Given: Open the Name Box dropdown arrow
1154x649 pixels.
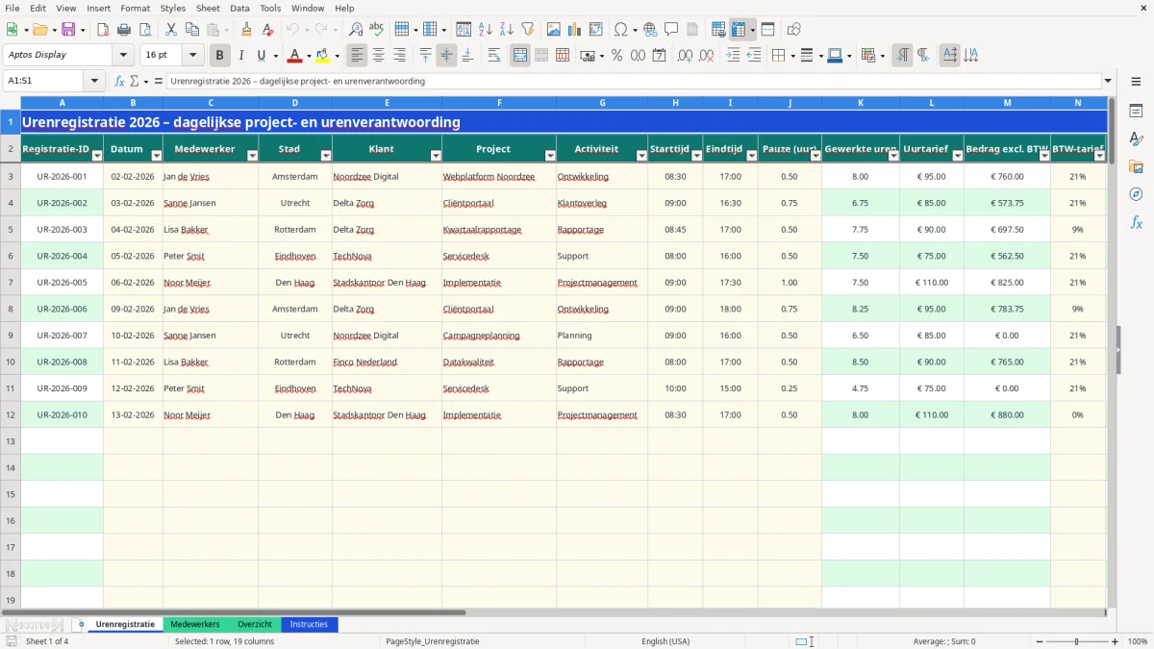Looking at the screenshot, I should pyautogui.click(x=95, y=82).
